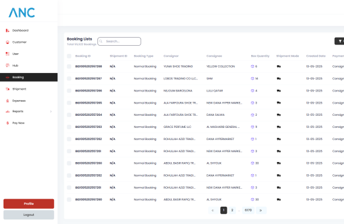344x224 pixels.
Task: Click box icon in booking ending 557265 row
Action: pyautogui.click(x=252, y=102)
